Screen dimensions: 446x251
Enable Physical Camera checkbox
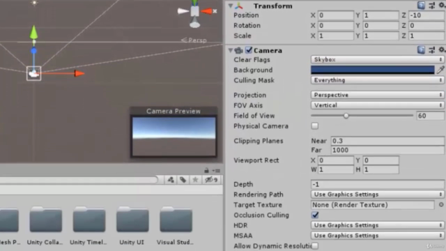click(314, 125)
